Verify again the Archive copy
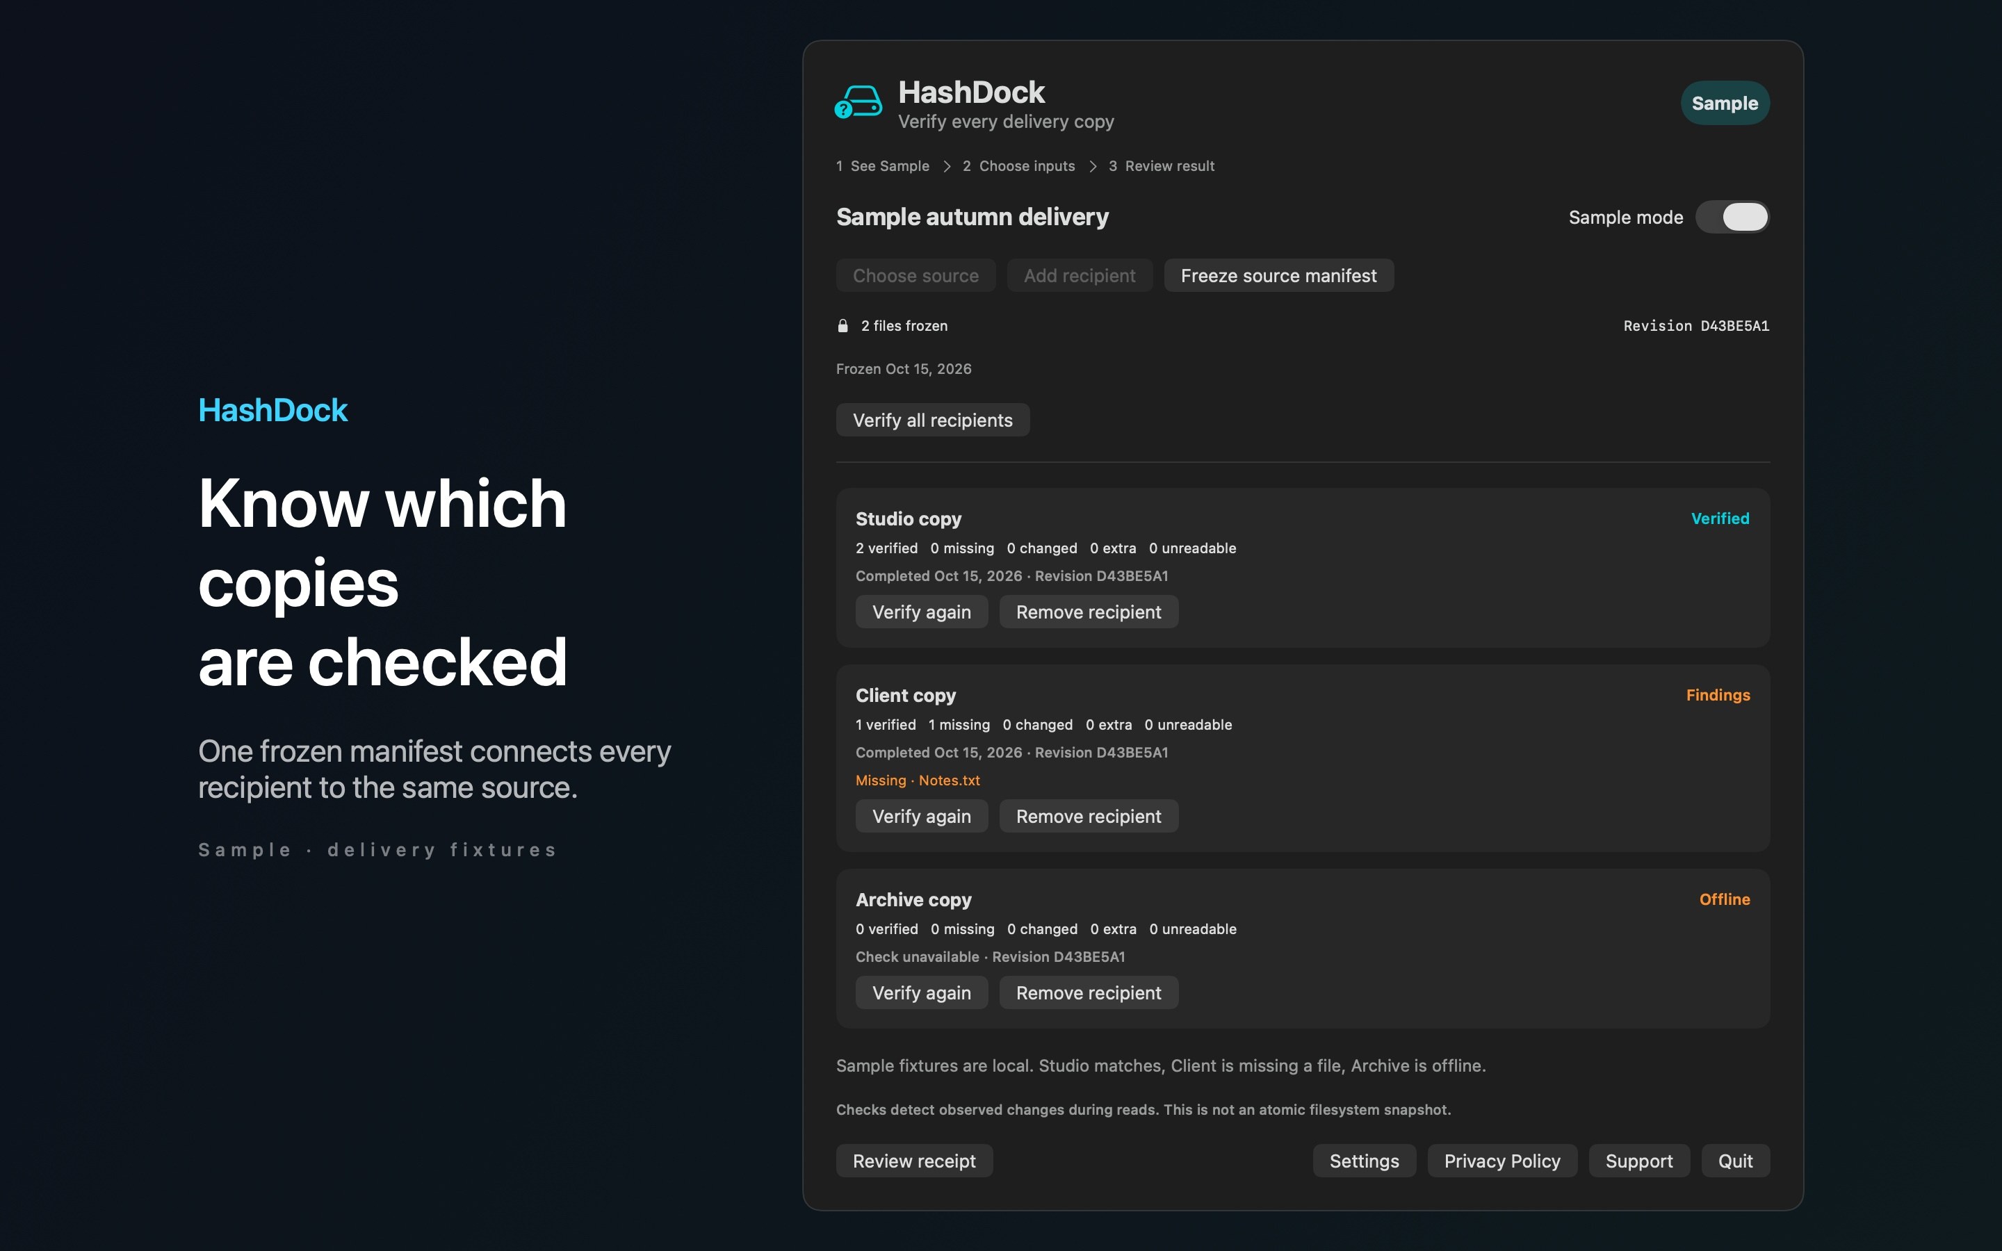2002x1251 pixels. 922,993
